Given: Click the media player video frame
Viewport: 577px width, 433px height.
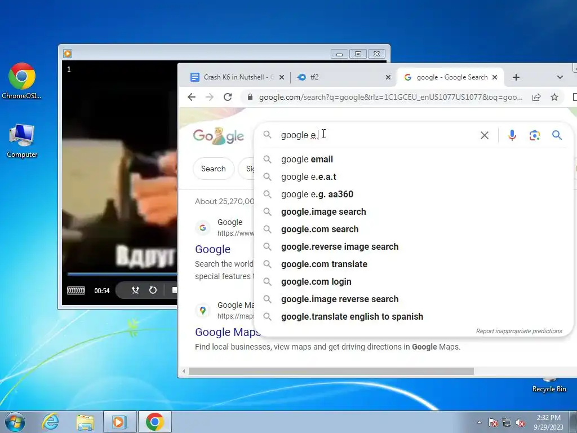Looking at the screenshot, I should [x=119, y=166].
